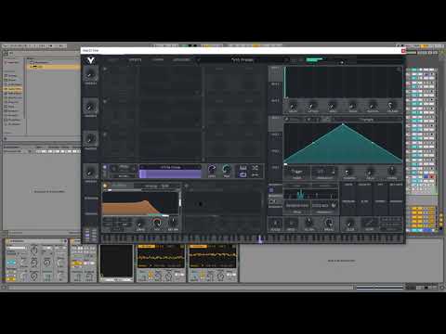Click the envelope zoom magnifier icon

399,70
